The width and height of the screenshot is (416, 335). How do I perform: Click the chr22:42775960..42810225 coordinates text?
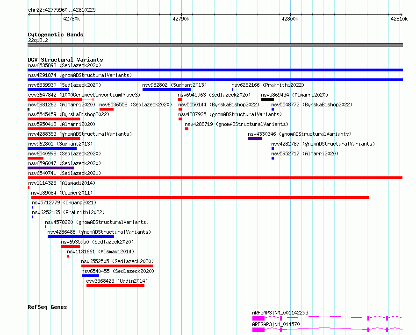(62, 10)
